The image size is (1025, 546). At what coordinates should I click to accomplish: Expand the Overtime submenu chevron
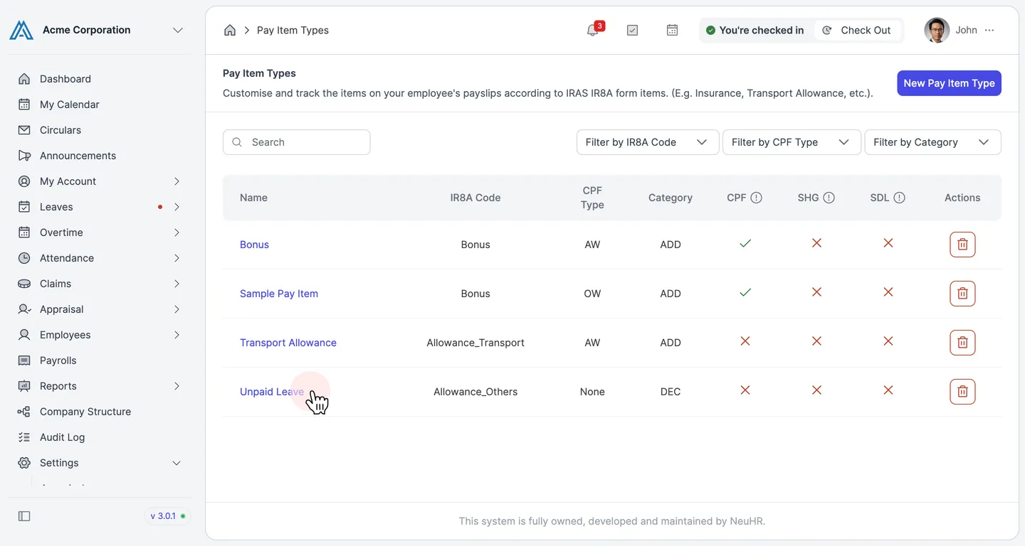pyautogui.click(x=177, y=232)
